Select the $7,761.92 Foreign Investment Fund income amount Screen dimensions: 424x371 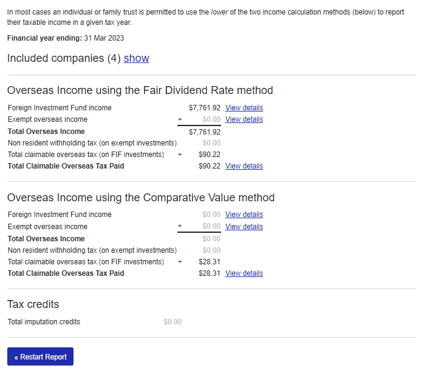point(205,108)
